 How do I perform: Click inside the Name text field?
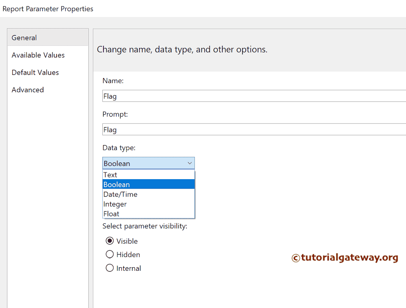[198, 96]
